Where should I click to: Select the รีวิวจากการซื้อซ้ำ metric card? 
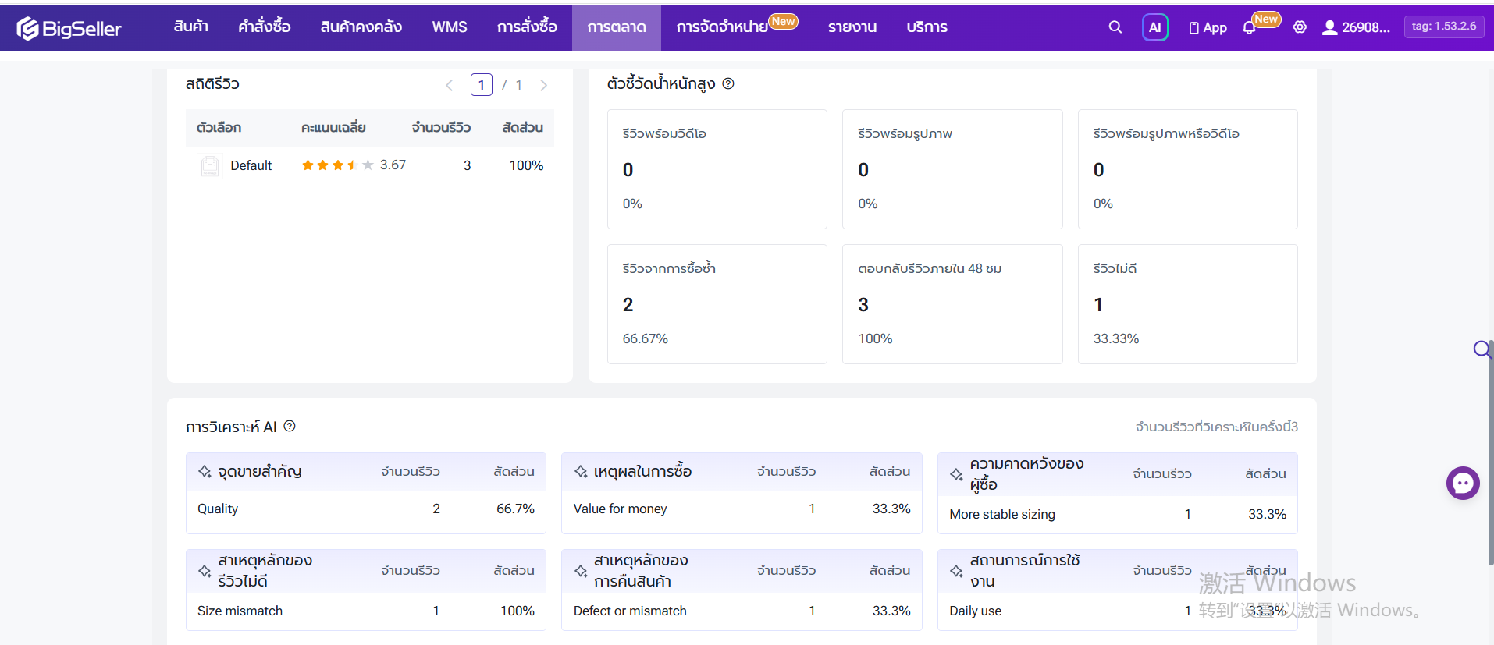tap(717, 304)
